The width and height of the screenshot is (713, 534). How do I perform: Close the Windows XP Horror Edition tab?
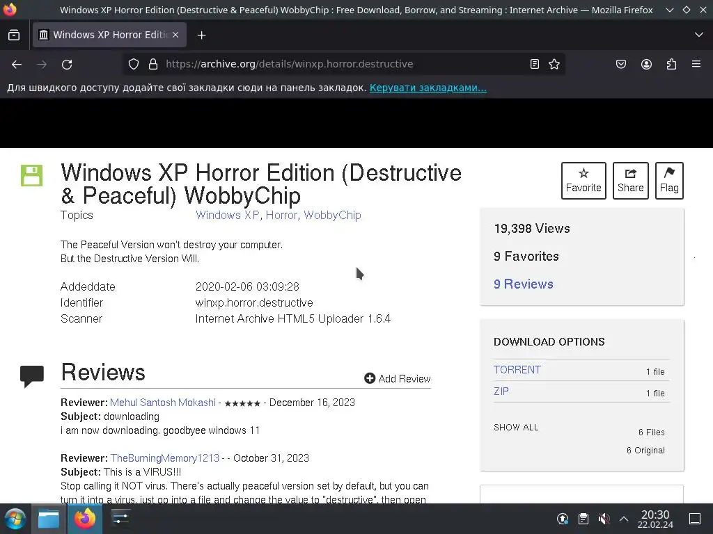[175, 35]
